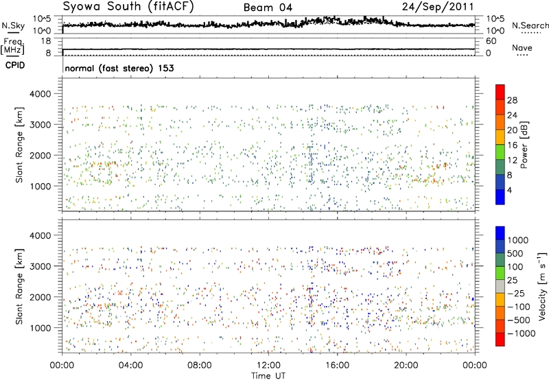Click the red segment above 28 on Power colorbar
The height and width of the screenshot is (380, 549).
[500, 93]
